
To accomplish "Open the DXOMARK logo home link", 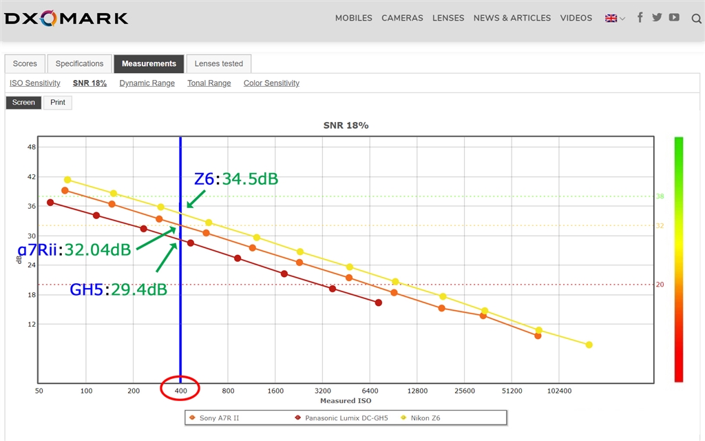I will click(66, 18).
